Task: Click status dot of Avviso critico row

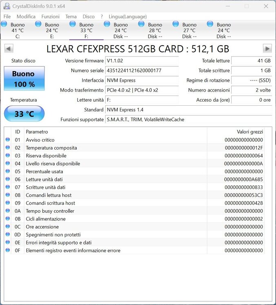Action: click(8, 139)
